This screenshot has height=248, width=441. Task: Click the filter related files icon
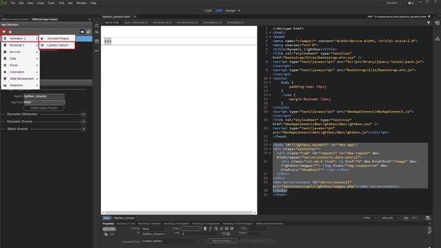(x=428, y=23)
